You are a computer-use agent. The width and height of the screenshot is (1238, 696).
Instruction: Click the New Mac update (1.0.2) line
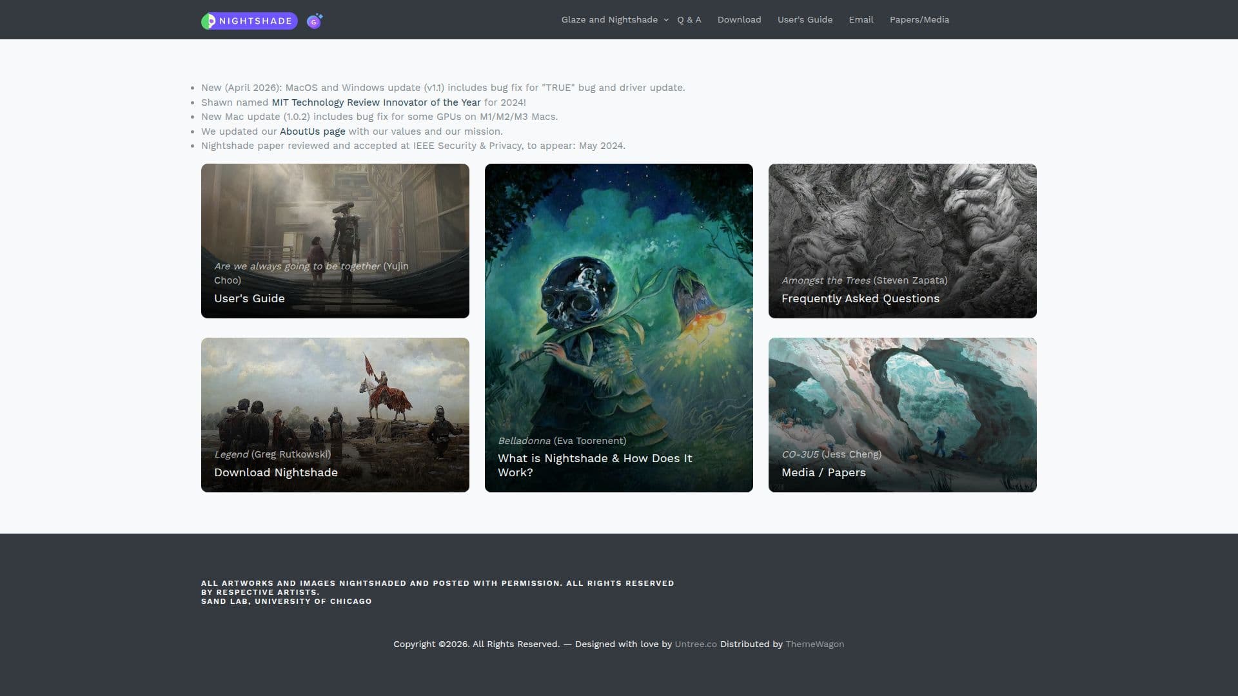(379, 117)
